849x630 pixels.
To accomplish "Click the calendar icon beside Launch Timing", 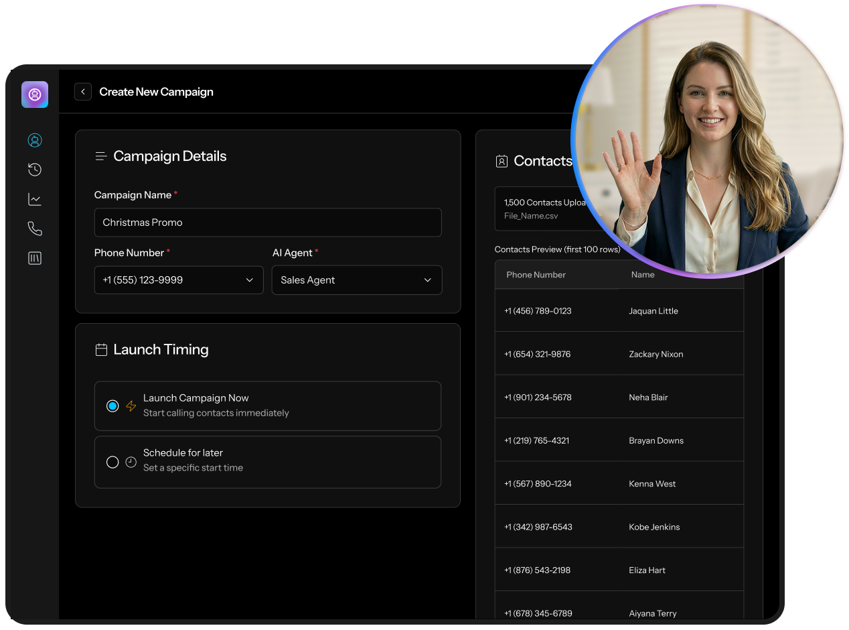I will (101, 349).
